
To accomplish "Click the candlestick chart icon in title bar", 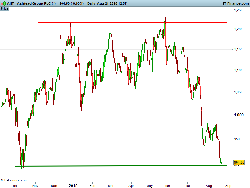I will [x=3, y=3].
